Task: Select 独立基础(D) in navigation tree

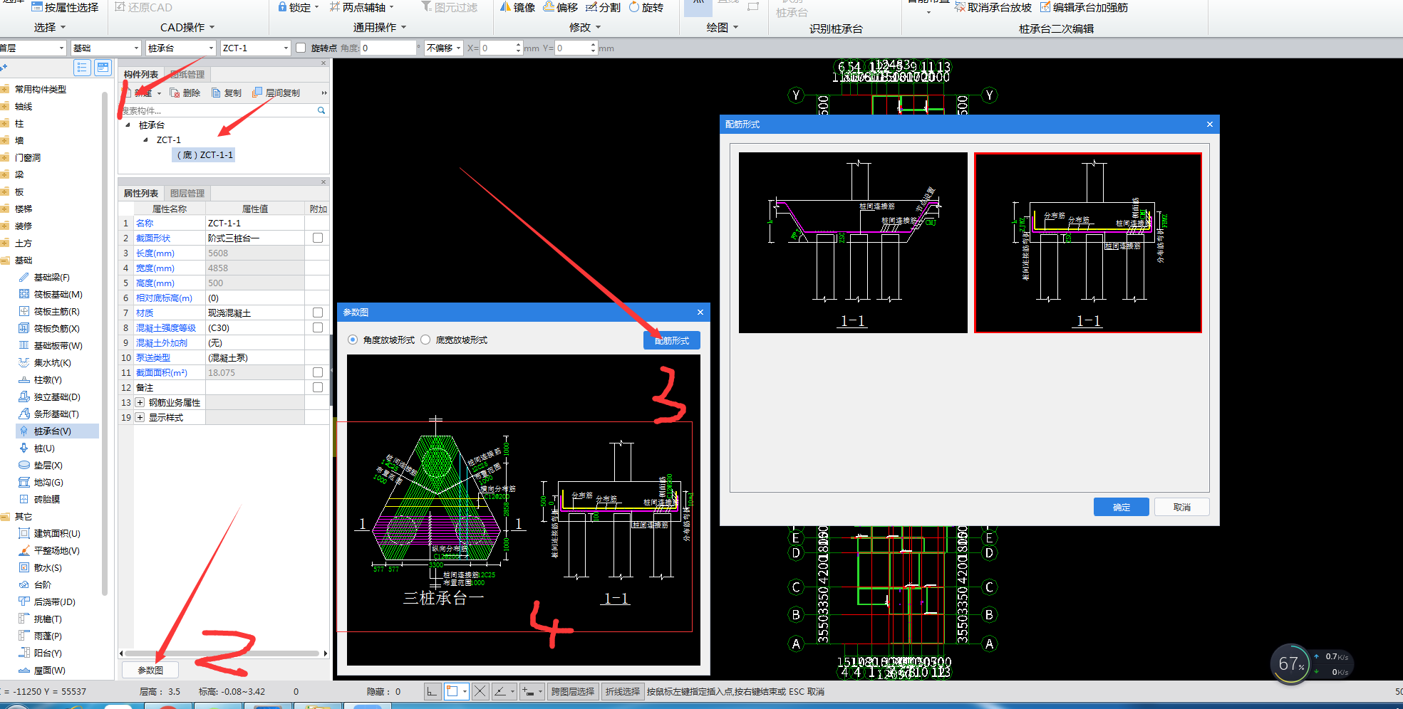Action: 49,397
